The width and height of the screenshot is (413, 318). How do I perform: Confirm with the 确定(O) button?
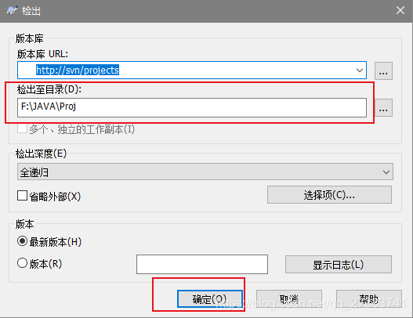(210, 298)
